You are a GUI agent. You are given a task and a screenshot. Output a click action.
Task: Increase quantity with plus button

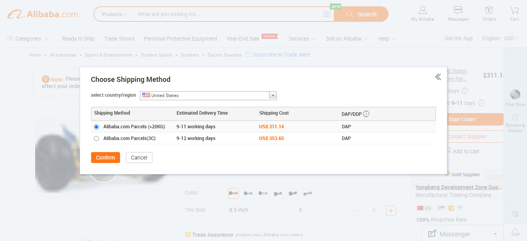[x=391, y=211]
